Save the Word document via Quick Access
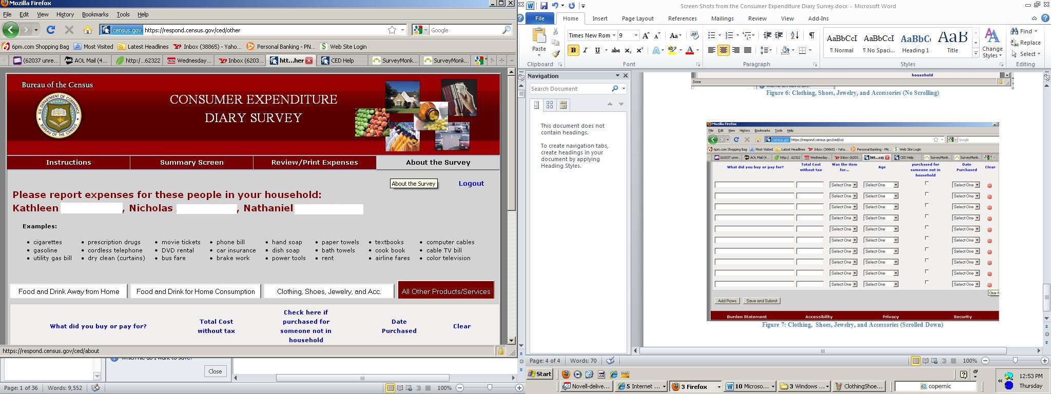Viewport: 1051px width, 394px height. pos(543,6)
